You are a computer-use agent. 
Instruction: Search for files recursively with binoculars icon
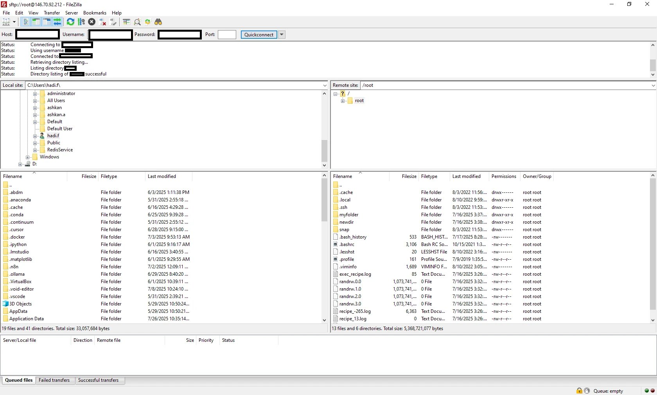click(x=158, y=22)
